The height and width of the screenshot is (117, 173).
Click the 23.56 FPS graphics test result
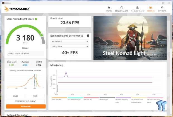pos(70,23)
